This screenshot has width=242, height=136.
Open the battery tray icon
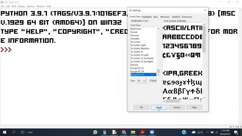tap(212, 132)
